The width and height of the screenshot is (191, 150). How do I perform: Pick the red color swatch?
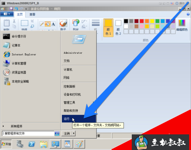coord(142,21)
